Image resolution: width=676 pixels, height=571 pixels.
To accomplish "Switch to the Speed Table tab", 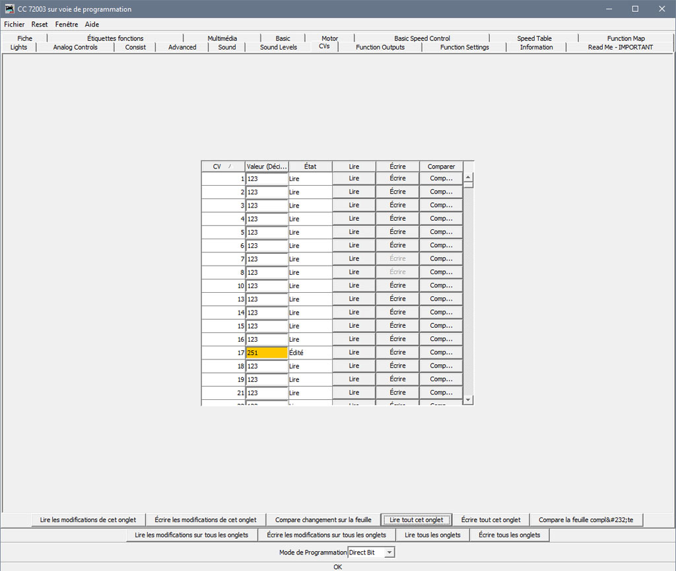I will click(x=534, y=38).
